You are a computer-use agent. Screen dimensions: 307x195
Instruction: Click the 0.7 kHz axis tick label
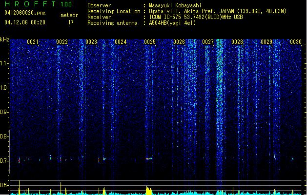pos(4,161)
